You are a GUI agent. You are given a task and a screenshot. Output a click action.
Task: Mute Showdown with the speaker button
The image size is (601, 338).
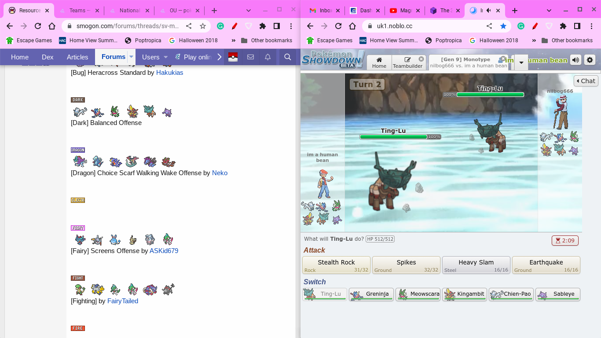coord(575,60)
